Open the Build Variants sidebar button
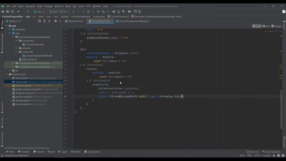286x161 pixels. coord(2,140)
